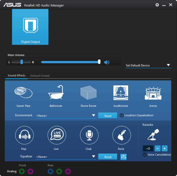Toggle the Voice Cancellation checkbox

[145, 155]
